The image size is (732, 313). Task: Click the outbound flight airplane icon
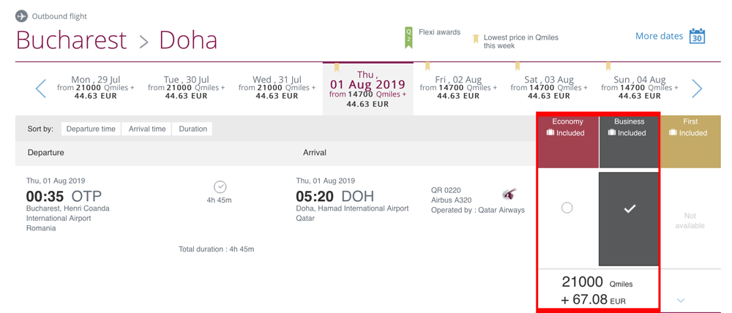[21, 16]
